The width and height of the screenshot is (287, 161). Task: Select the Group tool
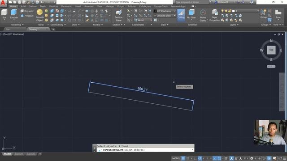[x=264, y=14]
